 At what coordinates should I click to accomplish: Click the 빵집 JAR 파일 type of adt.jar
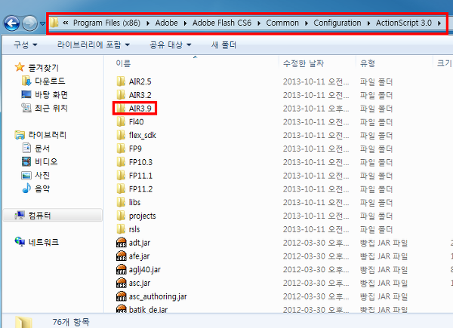point(384,243)
